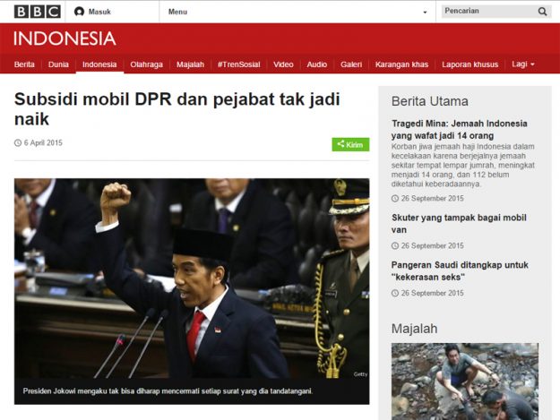The width and height of the screenshot is (560, 420).
Task: Click the Masuk user profile icon
Action: 79,12
